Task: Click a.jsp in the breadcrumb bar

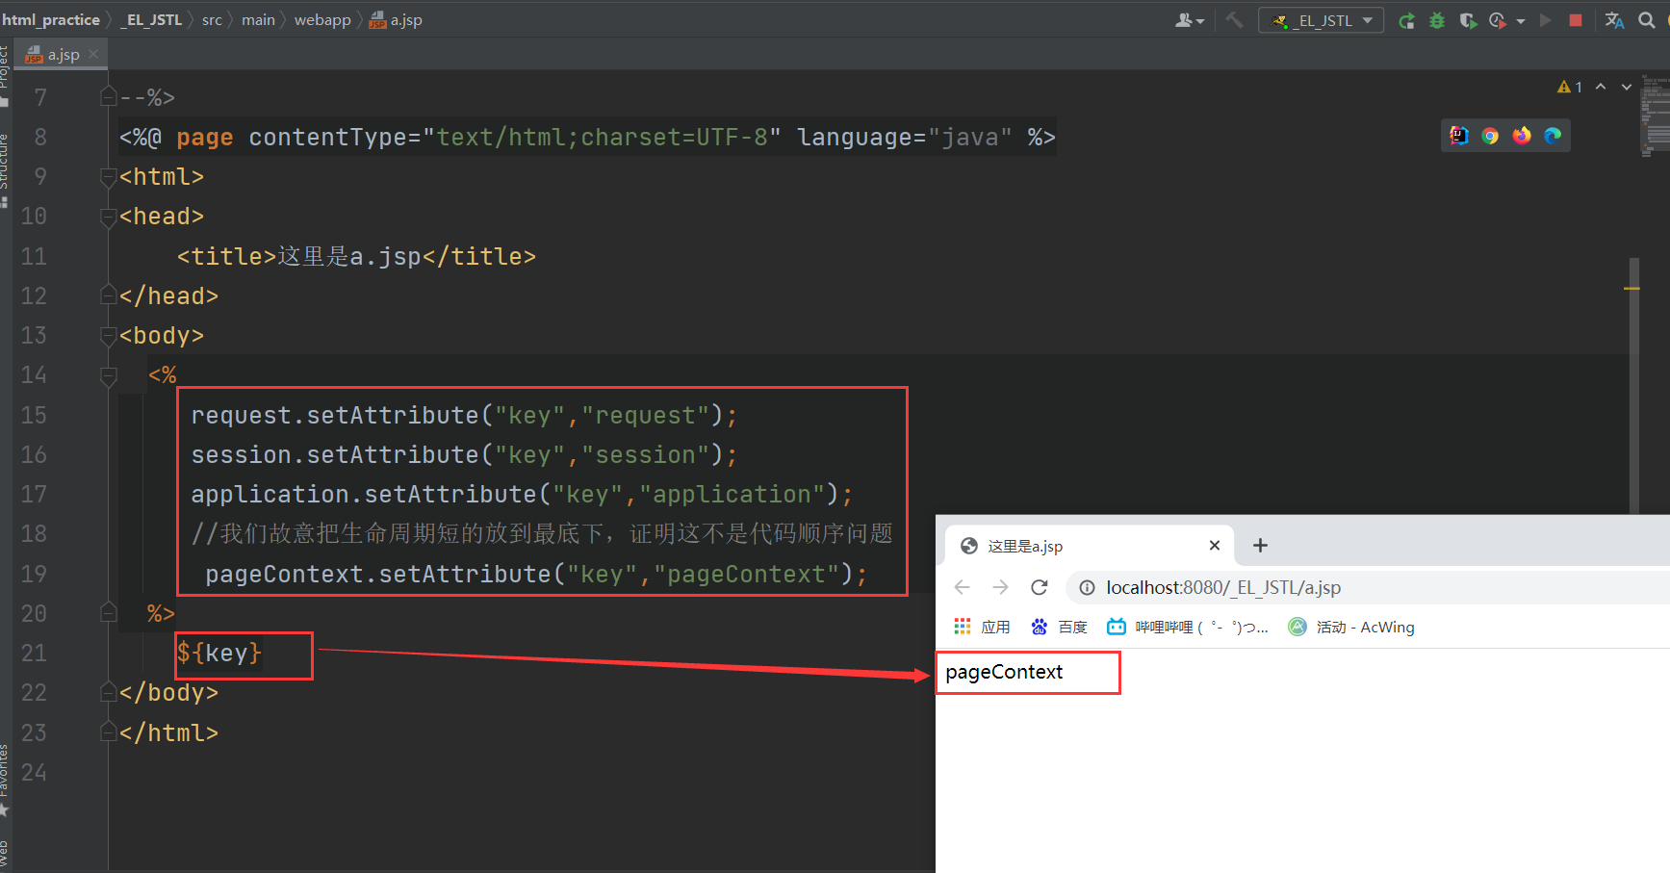Action: tap(397, 19)
